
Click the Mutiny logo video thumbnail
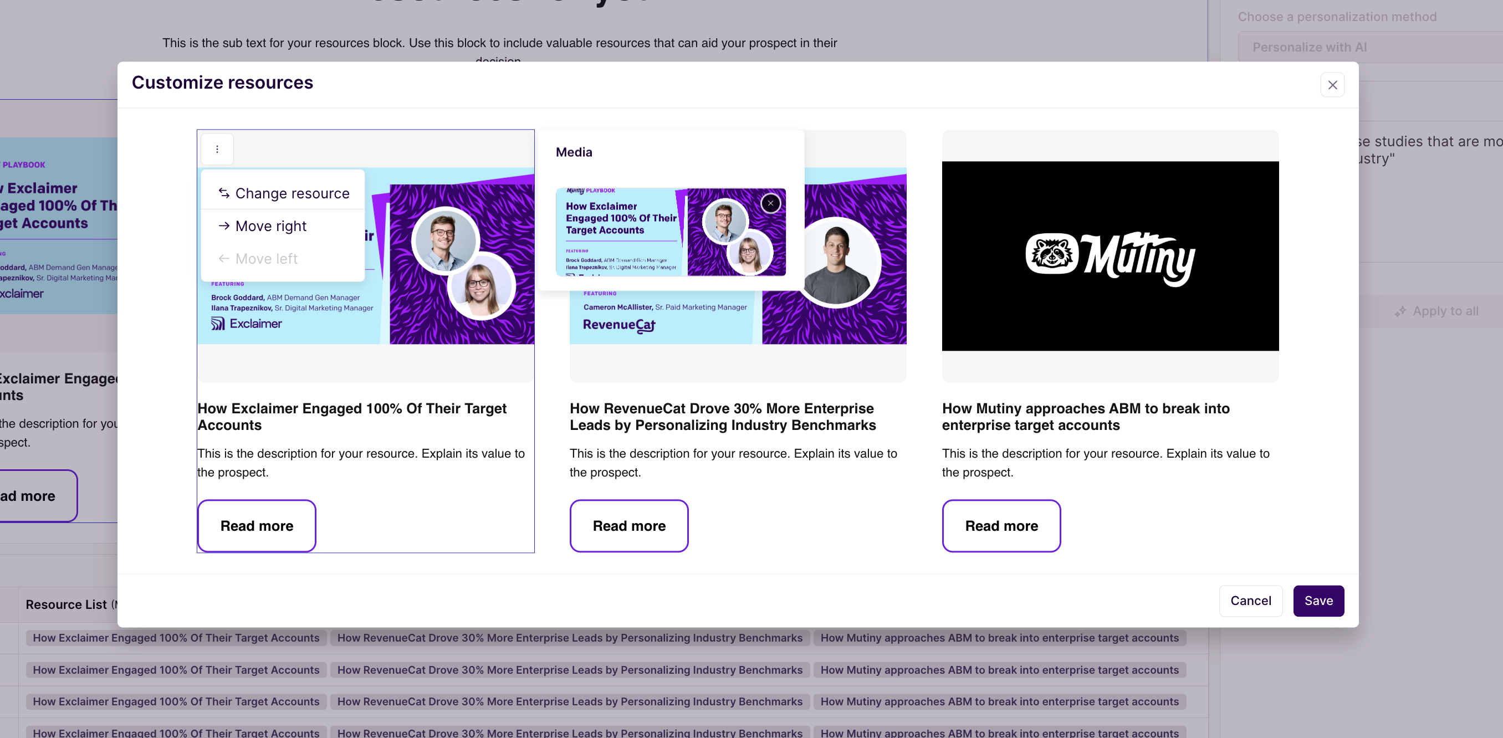1110,256
